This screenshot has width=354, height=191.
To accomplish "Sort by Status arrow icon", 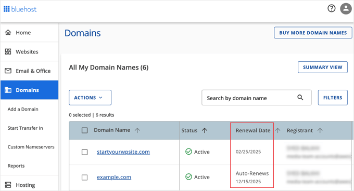I will (x=205, y=130).
